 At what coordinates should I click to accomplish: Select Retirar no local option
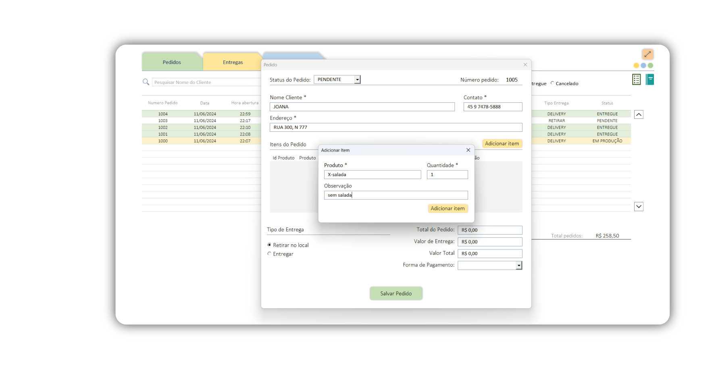coord(270,245)
